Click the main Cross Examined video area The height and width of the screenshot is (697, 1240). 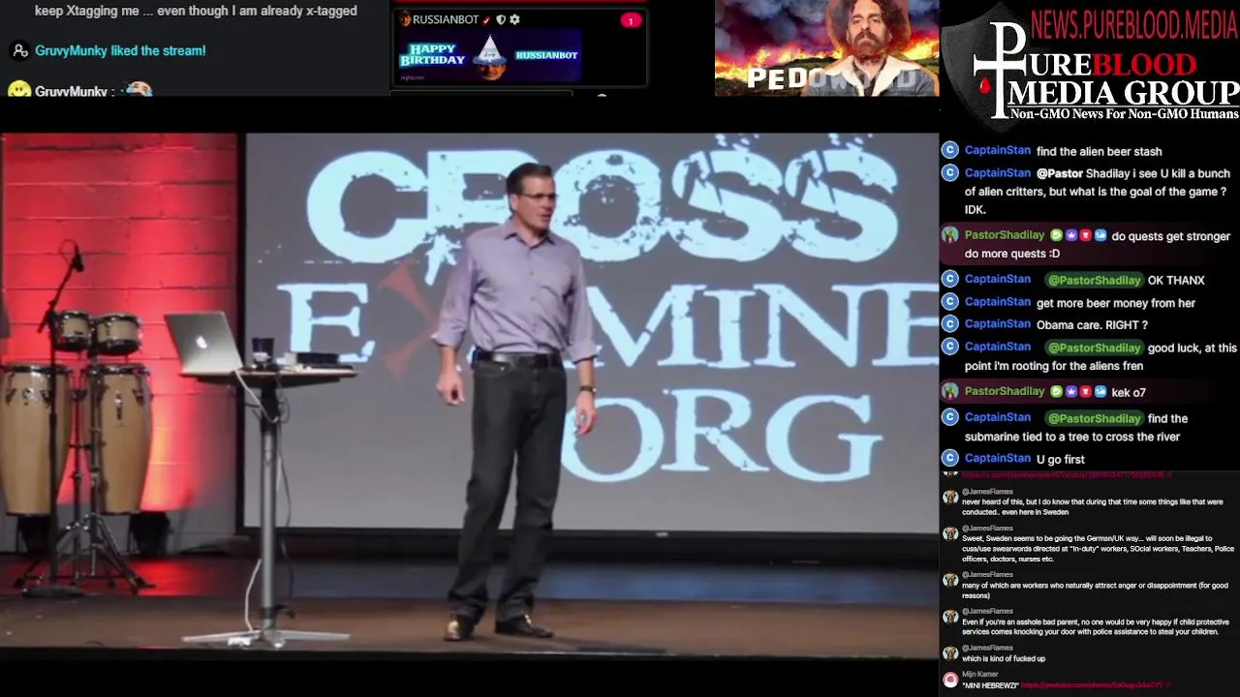click(x=469, y=395)
